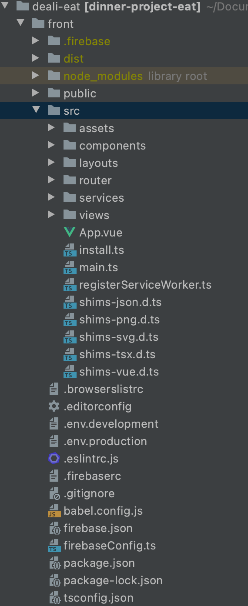
Task: Expand the services folder arrow
Action: click(x=51, y=198)
